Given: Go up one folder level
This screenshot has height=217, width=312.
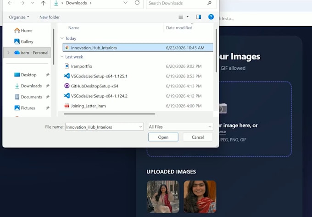Looking at the screenshot, I should coord(43,3).
